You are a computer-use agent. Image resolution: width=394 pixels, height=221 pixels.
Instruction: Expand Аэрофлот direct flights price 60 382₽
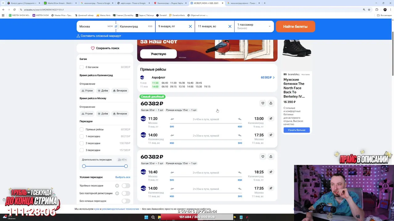point(267,77)
